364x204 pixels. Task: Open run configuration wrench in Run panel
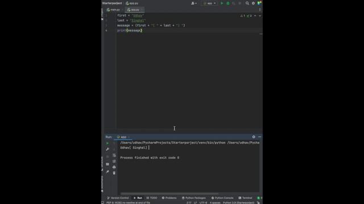pos(107,149)
